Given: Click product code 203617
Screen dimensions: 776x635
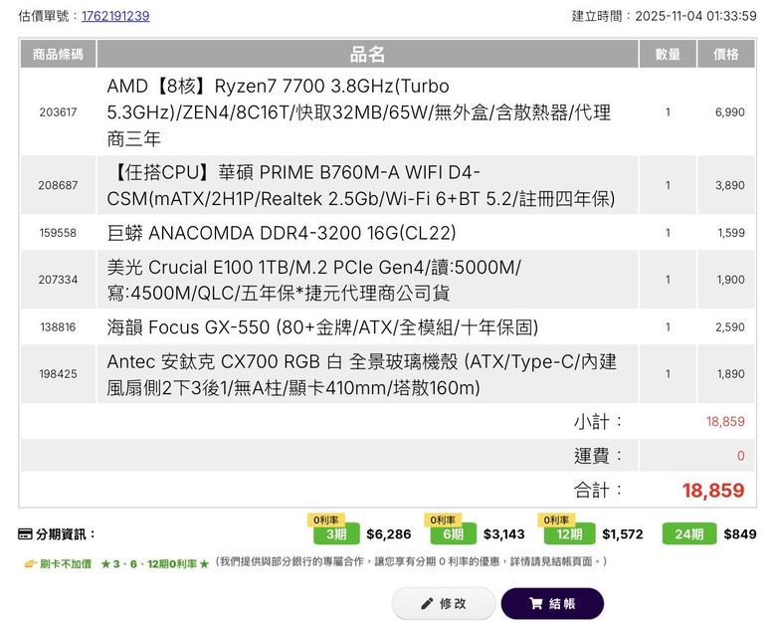Looking at the screenshot, I should pyautogui.click(x=58, y=112).
